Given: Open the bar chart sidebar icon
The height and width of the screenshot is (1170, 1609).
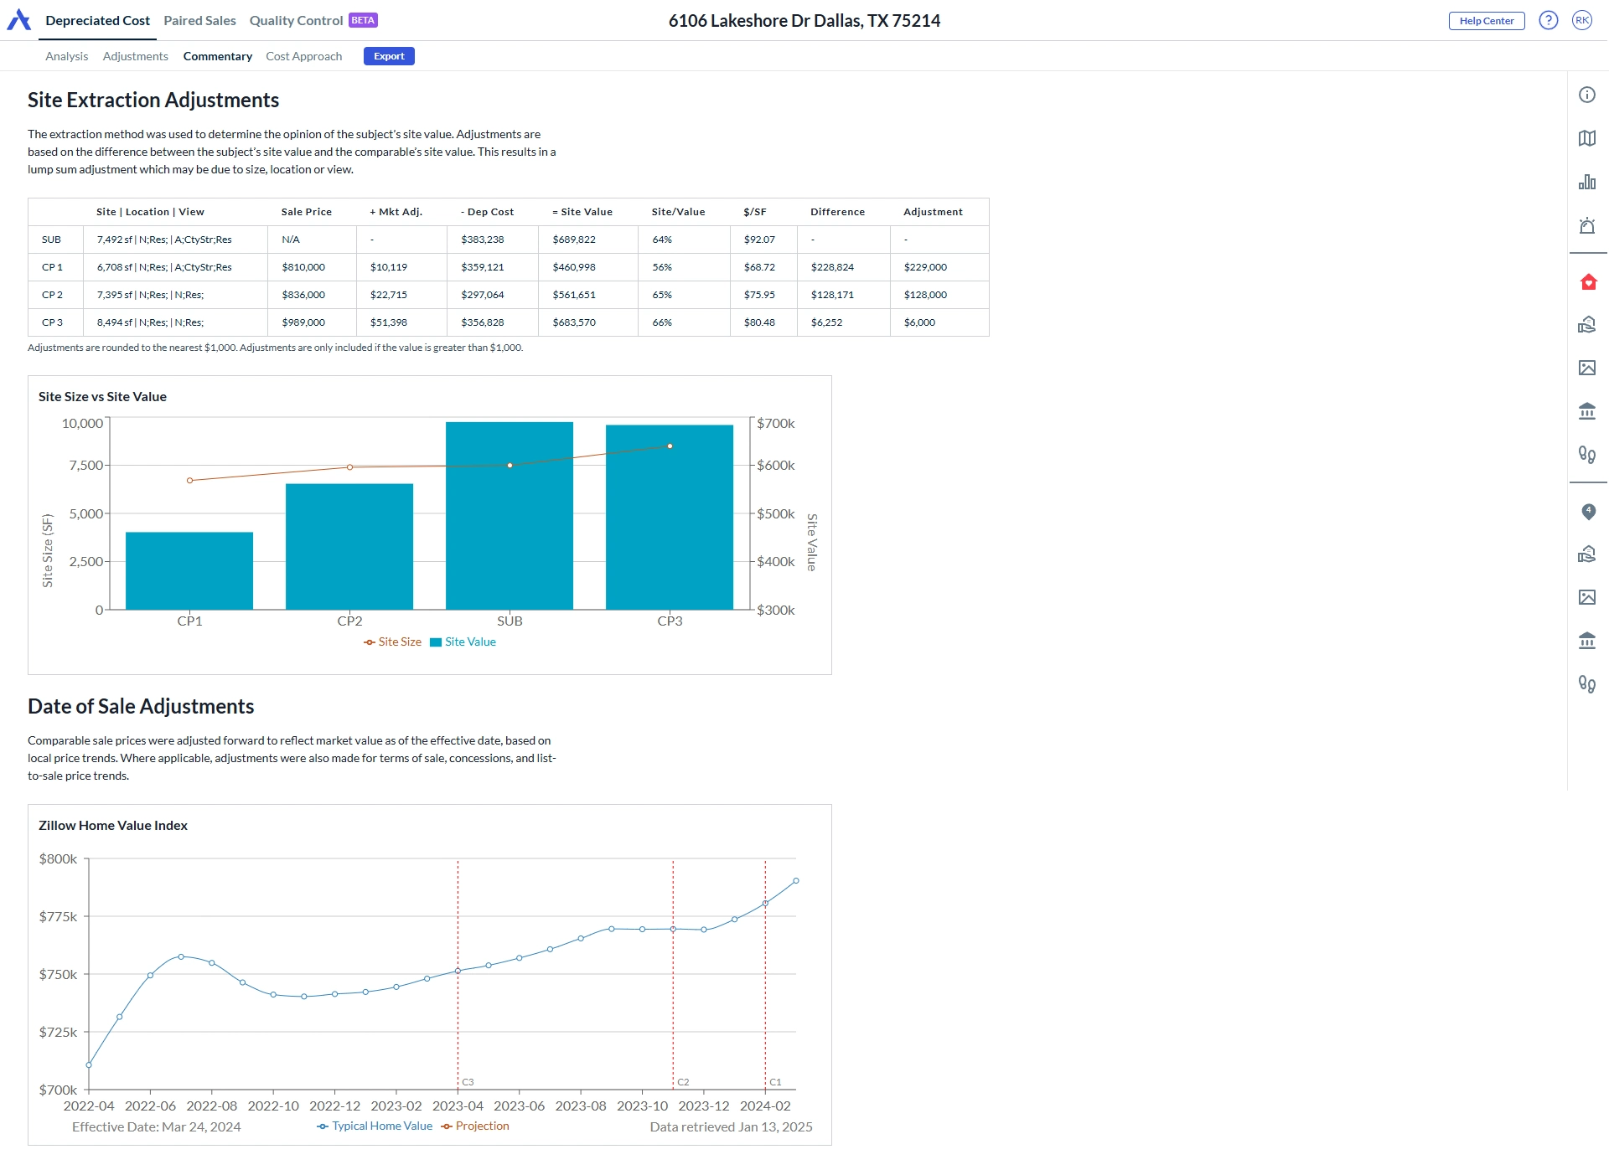Looking at the screenshot, I should click(x=1586, y=182).
